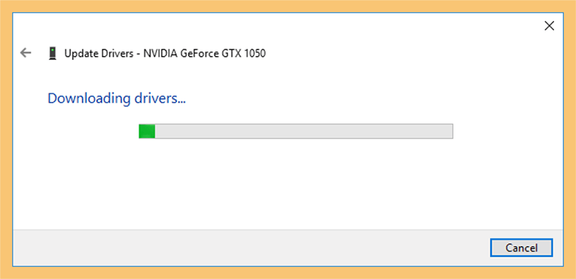The width and height of the screenshot is (576, 279).
Task: Click the middle of the download progress bar
Action: [296, 131]
